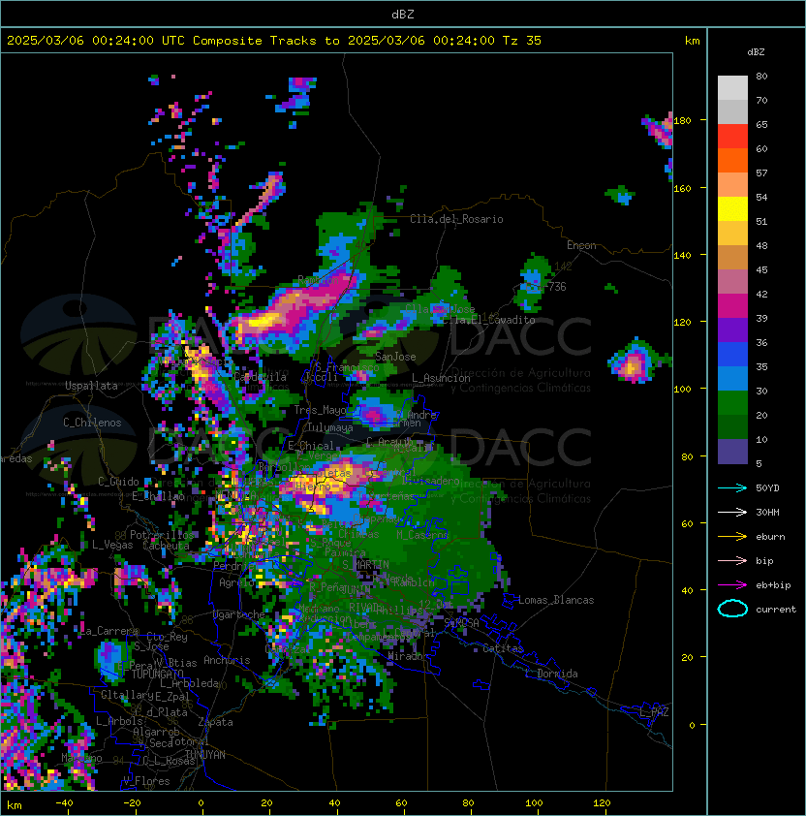Screen dimensions: 806x816
Task: Select the light-gray 70-80 dBZ legend swatch
Action: click(732, 88)
